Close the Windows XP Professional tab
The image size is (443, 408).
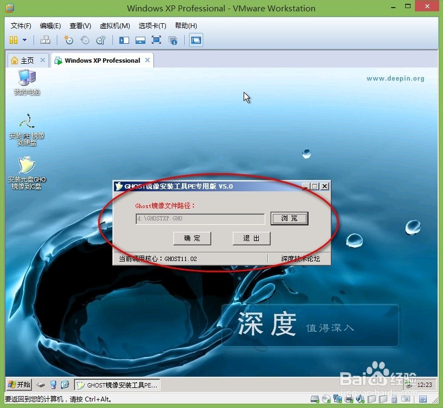click(x=147, y=60)
